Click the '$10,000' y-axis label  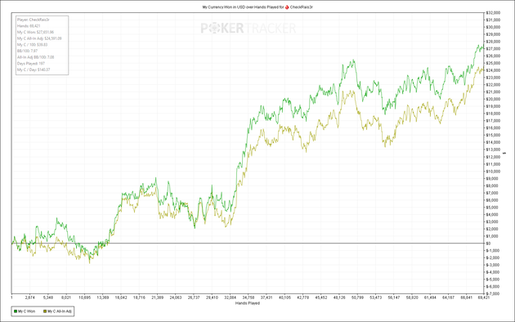tap(493, 172)
